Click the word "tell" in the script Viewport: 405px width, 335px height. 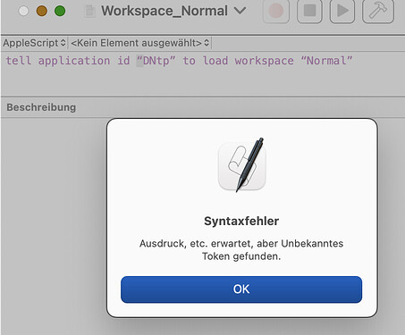click(x=19, y=61)
